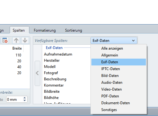158x116 pixels.
Task: Move selected column down with arrow icon
Action: tap(25, 40)
